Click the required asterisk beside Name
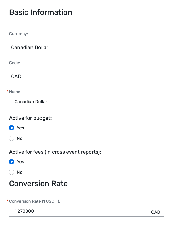The width and height of the screenshot is (173, 226). click(7, 91)
